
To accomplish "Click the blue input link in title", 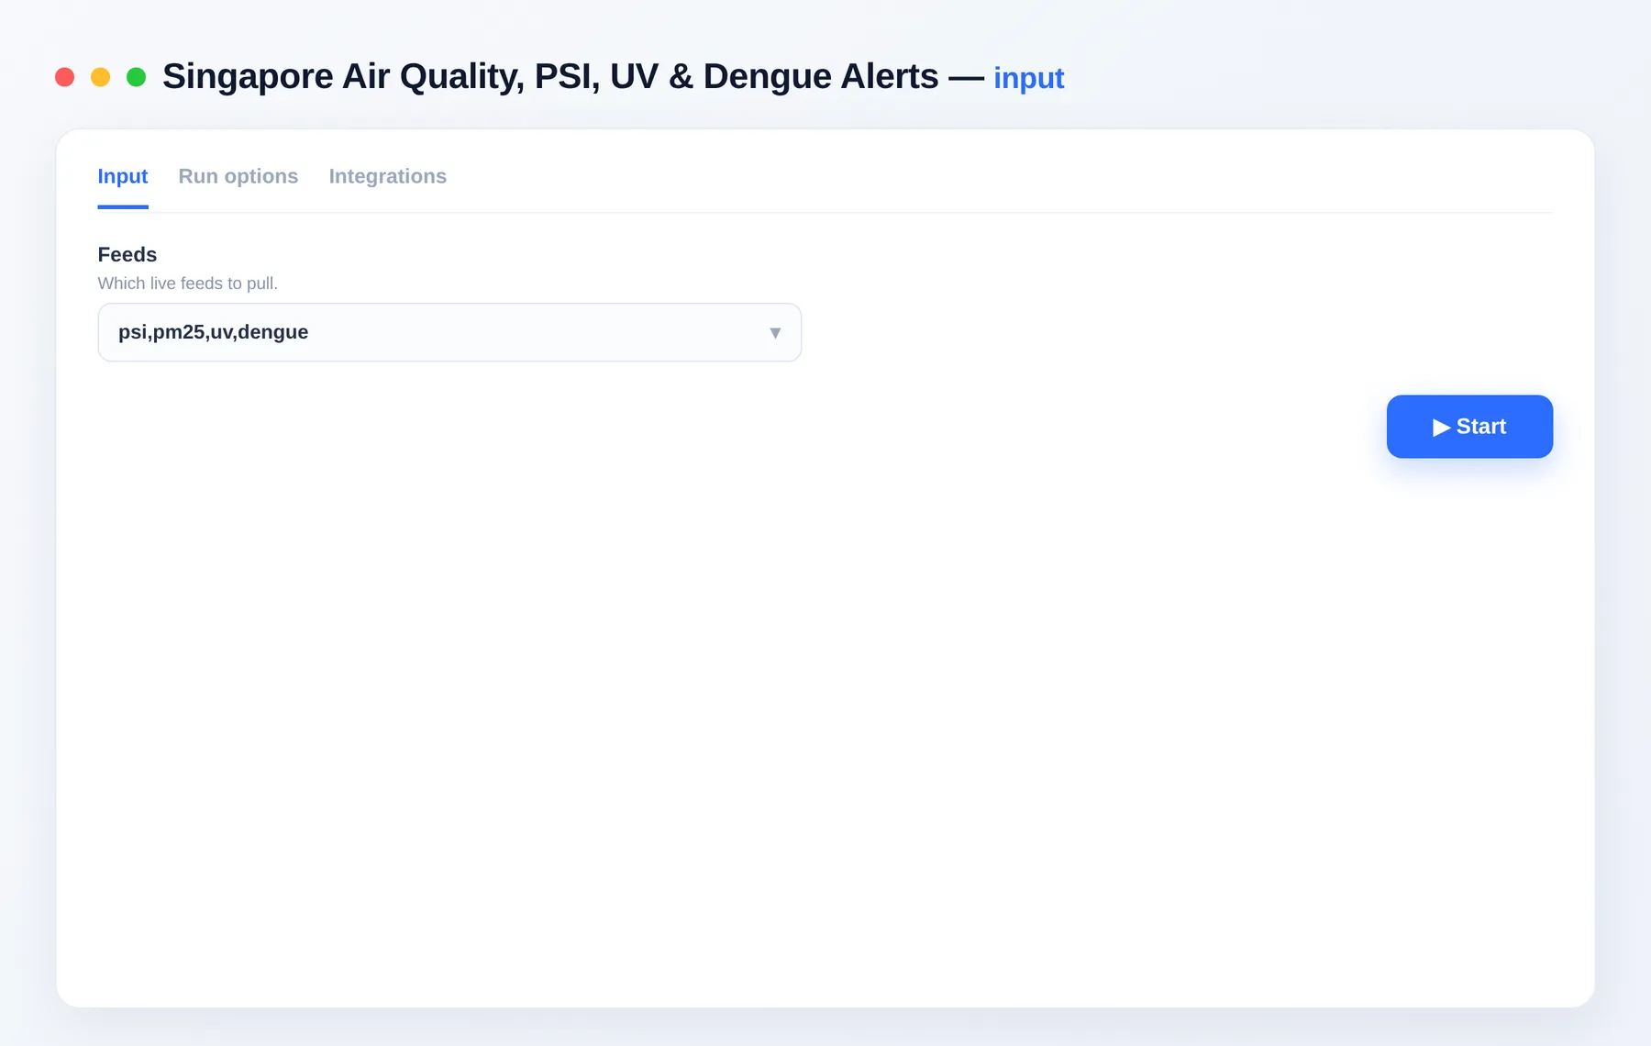I will click(1028, 78).
